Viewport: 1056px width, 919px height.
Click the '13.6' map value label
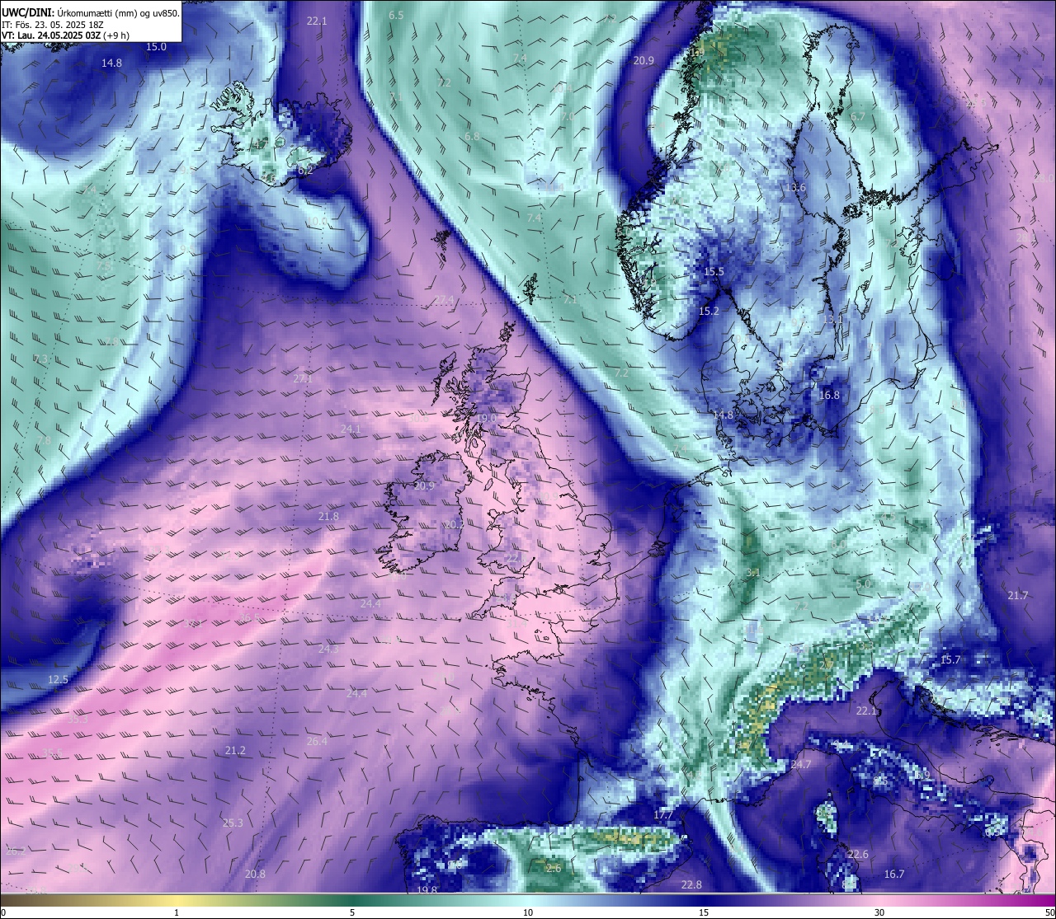tap(795, 188)
